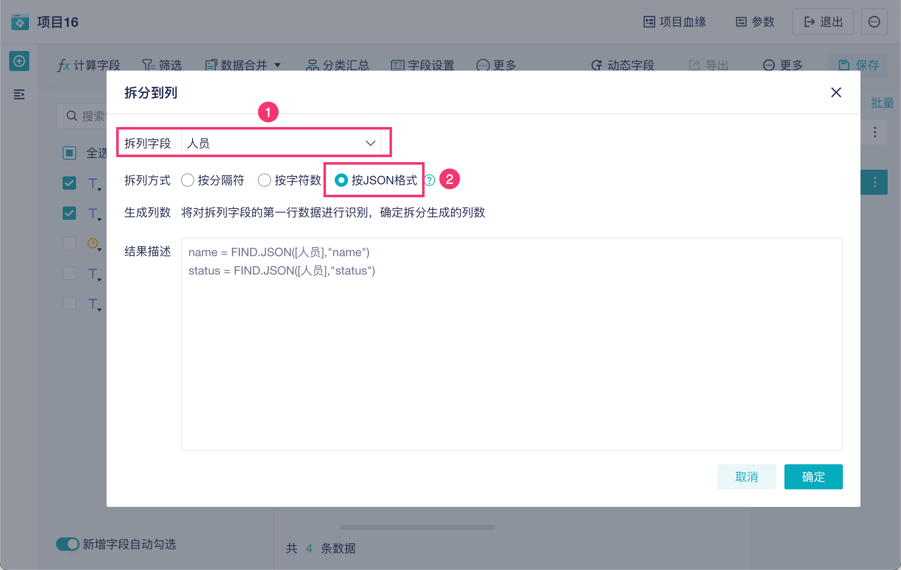Click the add node plus icon in sidebar
This screenshot has height=570, width=901.
tap(19, 61)
